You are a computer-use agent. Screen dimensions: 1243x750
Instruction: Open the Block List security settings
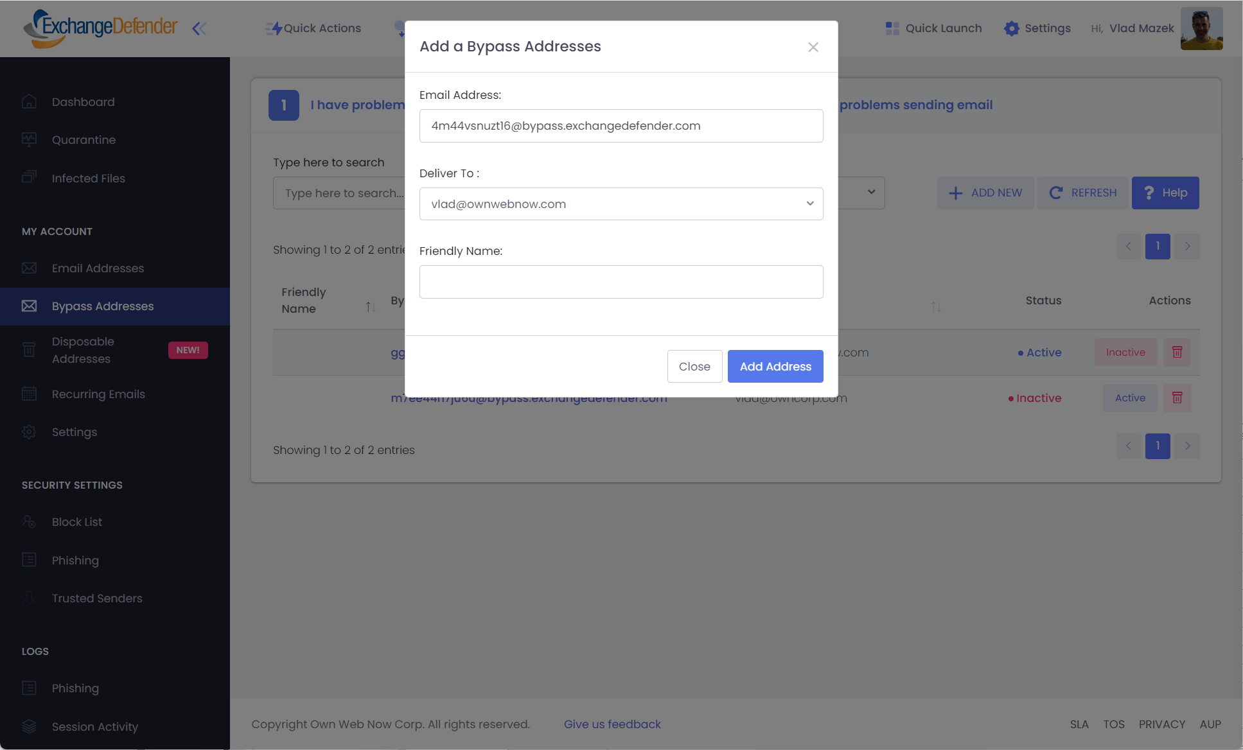pos(76,522)
